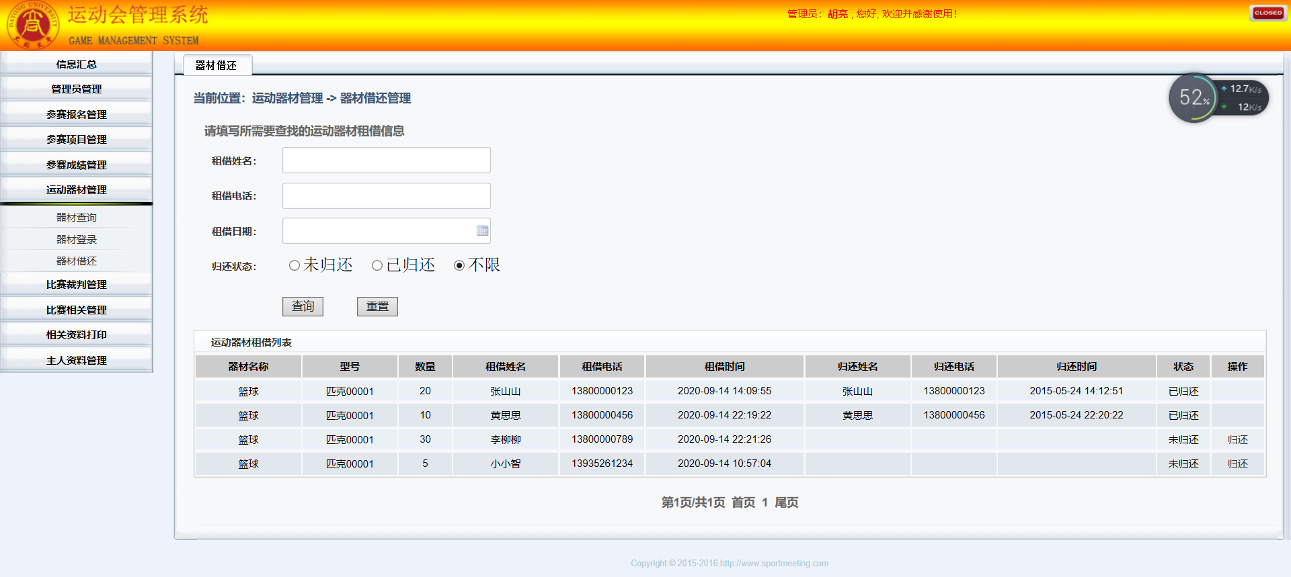Select the 未归还 radio button

point(295,265)
